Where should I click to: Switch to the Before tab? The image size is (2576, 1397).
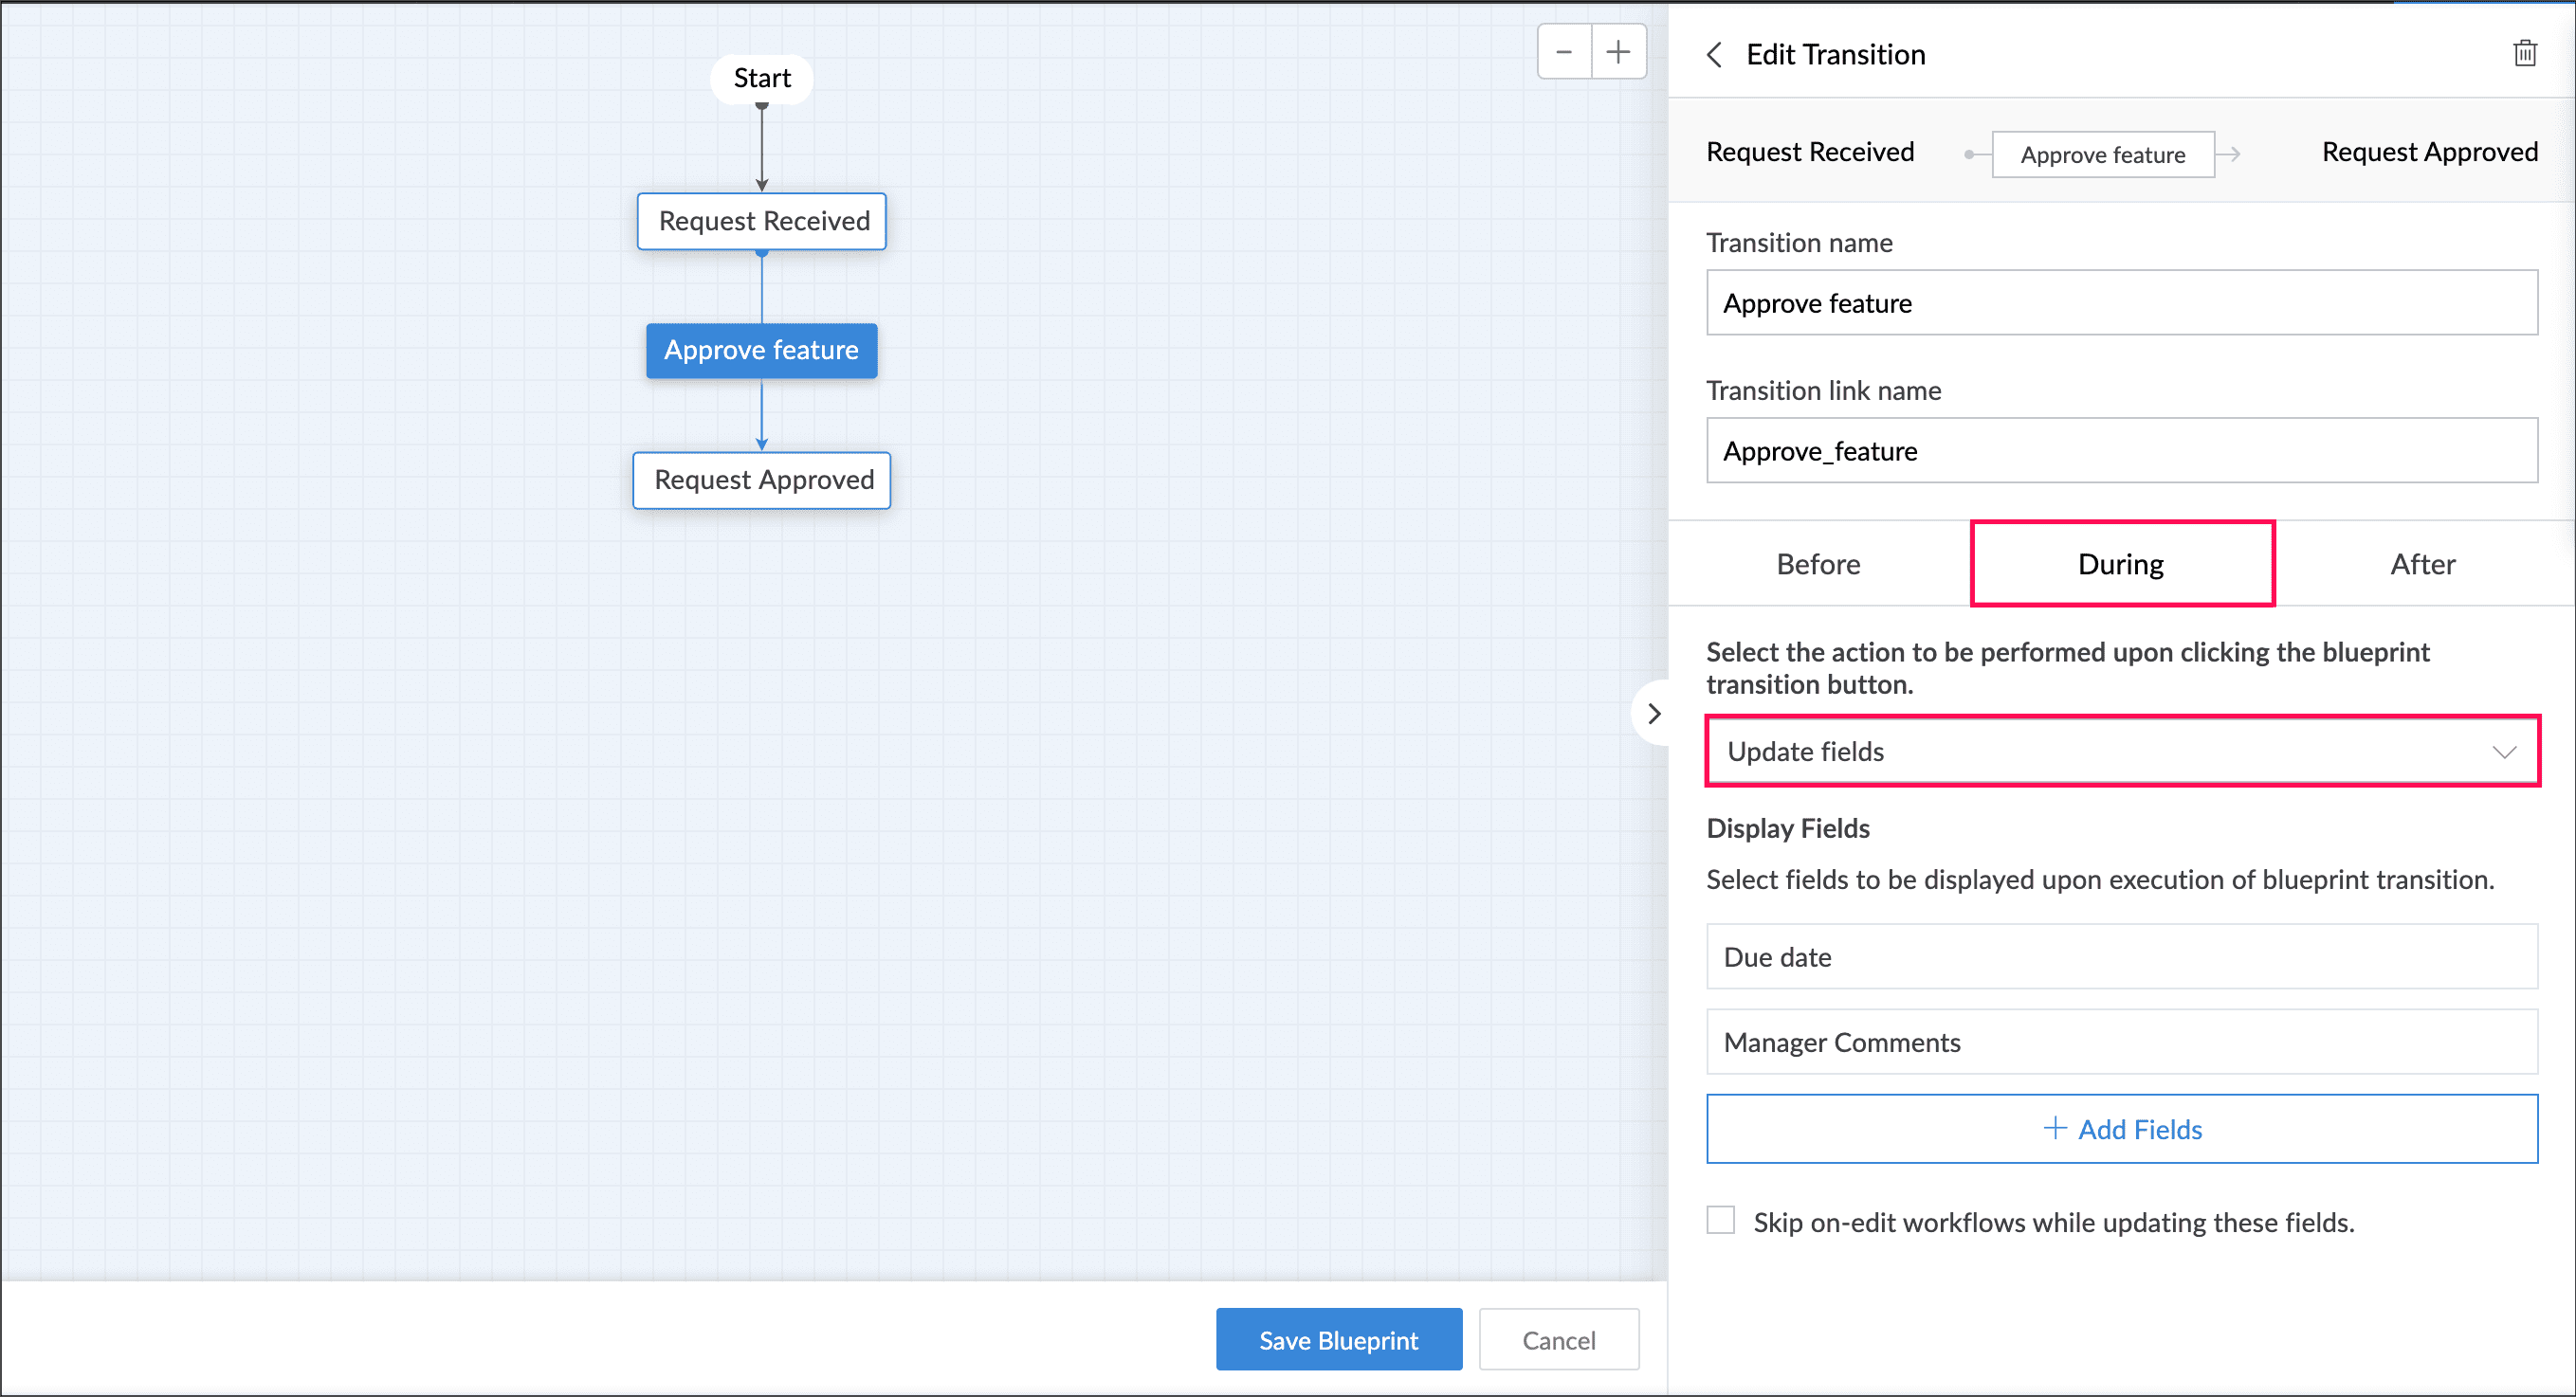[1818, 565]
